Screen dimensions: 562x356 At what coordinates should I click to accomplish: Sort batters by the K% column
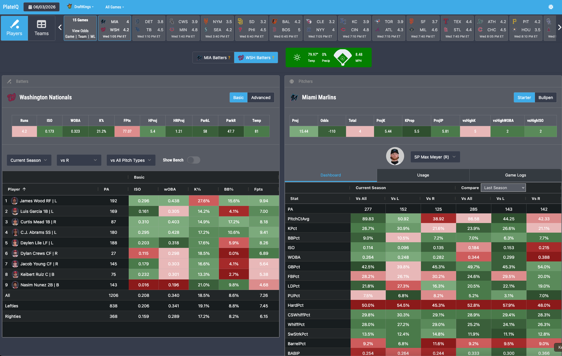[198, 189]
